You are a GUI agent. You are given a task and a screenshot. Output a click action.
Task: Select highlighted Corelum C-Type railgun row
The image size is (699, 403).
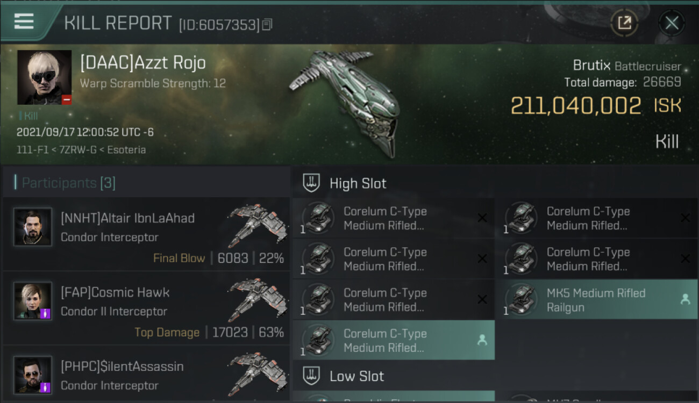[x=394, y=340]
